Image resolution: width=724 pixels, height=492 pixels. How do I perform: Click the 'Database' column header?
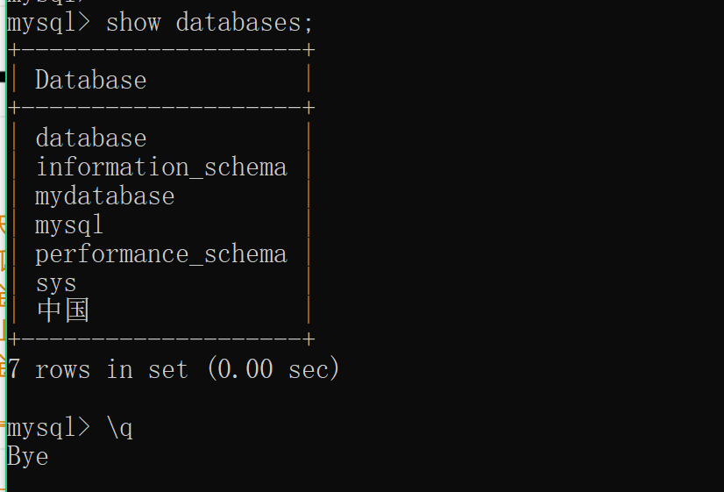click(91, 80)
